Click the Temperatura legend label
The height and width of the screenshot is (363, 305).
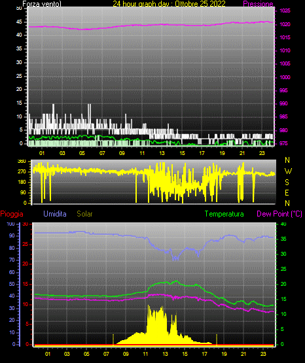click(x=224, y=214)
